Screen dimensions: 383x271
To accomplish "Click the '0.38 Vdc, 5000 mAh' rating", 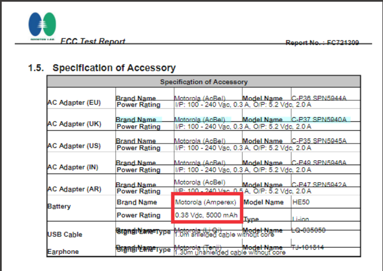I will 207,215.
